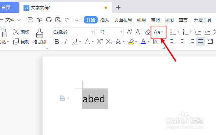This screenshot has height=135, width=216.
Task: Click the 剪切 cut button
Action: point(21,32)
